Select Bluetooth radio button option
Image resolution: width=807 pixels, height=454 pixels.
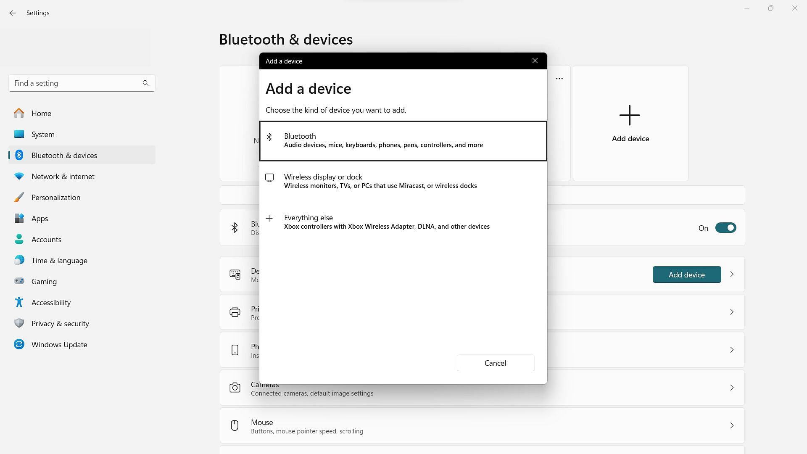coord(403,140)
